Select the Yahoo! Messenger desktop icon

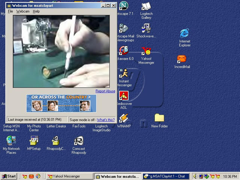146,51
